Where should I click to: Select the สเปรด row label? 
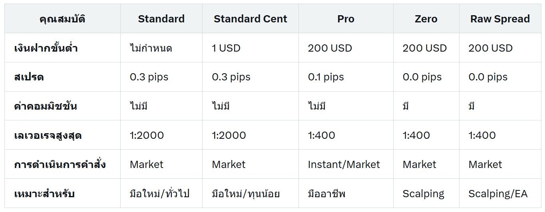29,77
